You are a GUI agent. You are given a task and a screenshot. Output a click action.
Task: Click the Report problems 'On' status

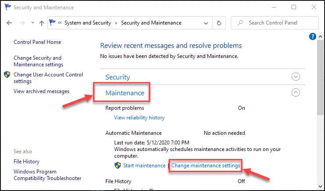coord(242,108)
